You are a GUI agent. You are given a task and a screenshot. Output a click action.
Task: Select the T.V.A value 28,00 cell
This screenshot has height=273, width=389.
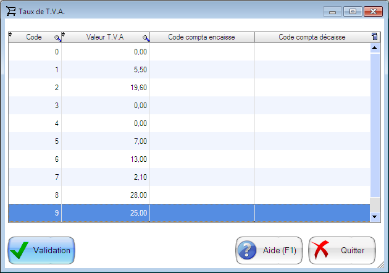point(105,195)
